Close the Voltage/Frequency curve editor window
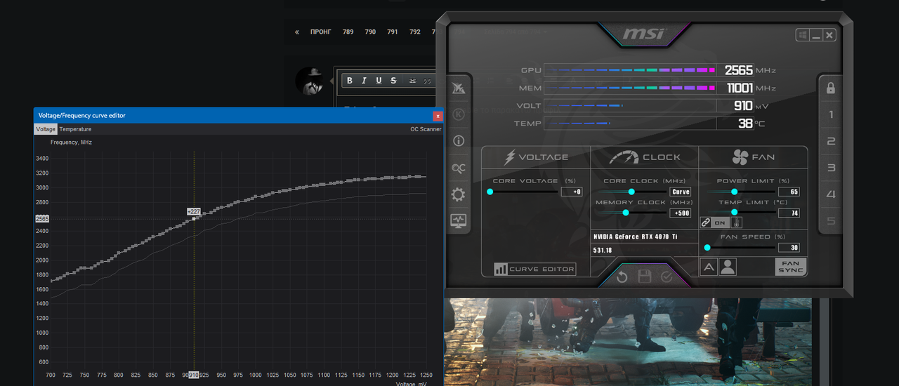This screenshot has width=899, height=386. pyautogui.click(x=438, y=116)
